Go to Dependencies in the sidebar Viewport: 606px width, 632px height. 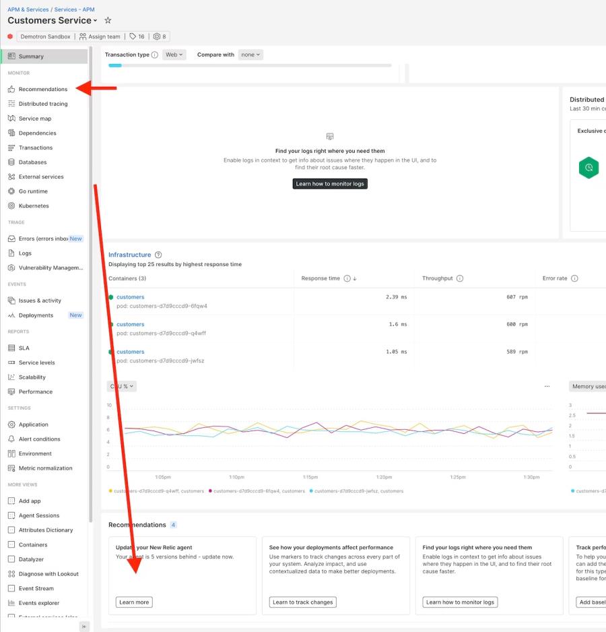coord(38,133)
